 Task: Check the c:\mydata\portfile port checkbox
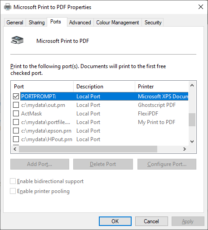16,122
